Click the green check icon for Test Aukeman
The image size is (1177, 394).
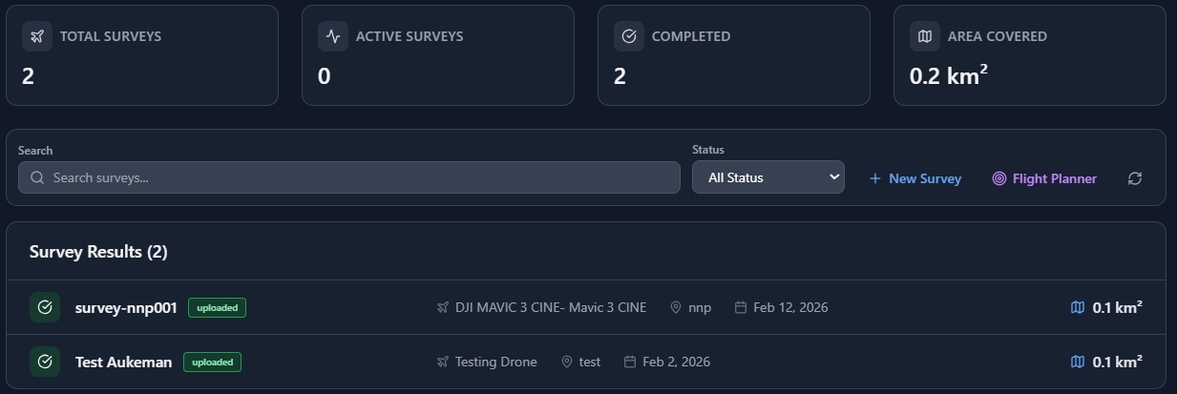pos(45,362)
